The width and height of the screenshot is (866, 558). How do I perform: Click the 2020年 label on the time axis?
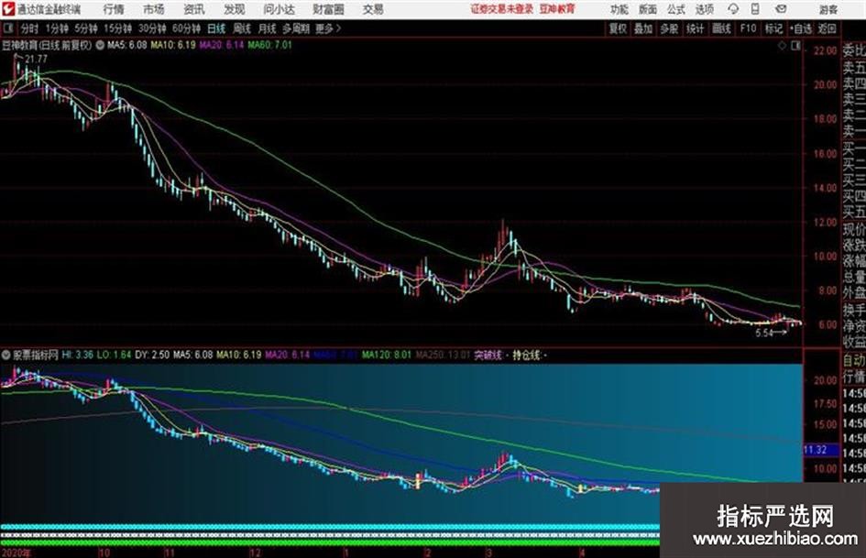coord(16,553)
